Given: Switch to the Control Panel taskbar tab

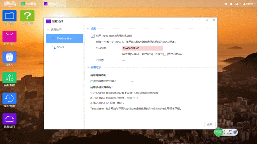Looking at the screenshot, I should click(x=29, y=4).
